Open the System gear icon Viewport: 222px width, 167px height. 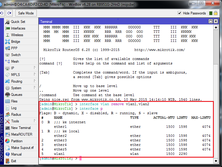7,88
